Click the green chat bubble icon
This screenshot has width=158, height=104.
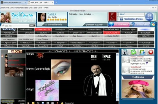click(133, 52)
